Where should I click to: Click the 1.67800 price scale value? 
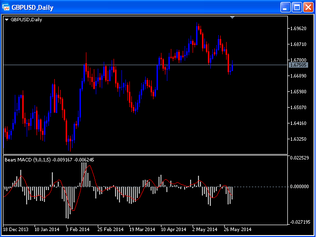click(x=298, y=60)
